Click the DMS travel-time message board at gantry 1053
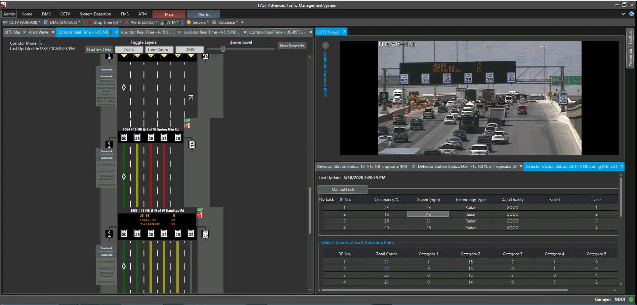 157,220
